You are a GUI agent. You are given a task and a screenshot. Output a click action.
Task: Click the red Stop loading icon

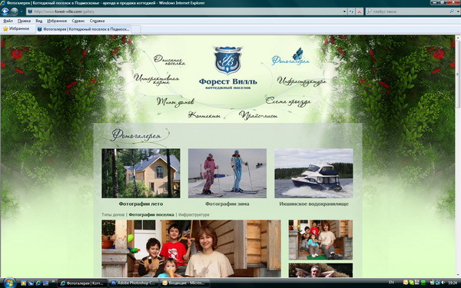tap(360, 12)
